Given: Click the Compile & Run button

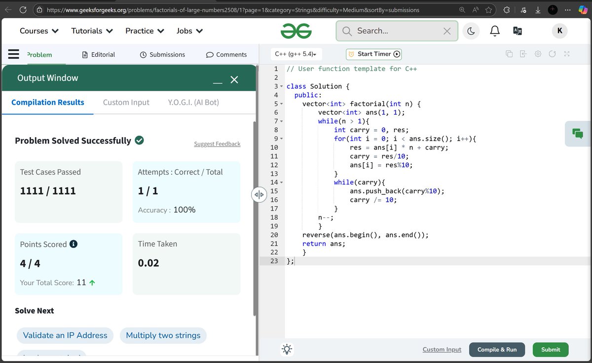Looking at the screenshot, I should (x=497, y=350).
